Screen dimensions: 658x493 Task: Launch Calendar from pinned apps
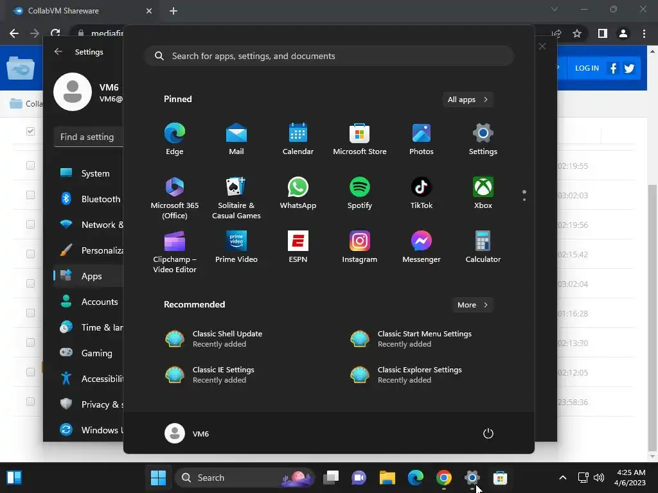(x=298, y=139)
